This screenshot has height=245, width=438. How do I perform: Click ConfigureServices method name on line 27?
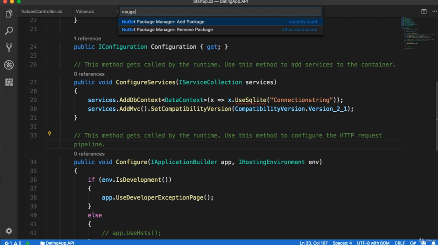point(145,82)
